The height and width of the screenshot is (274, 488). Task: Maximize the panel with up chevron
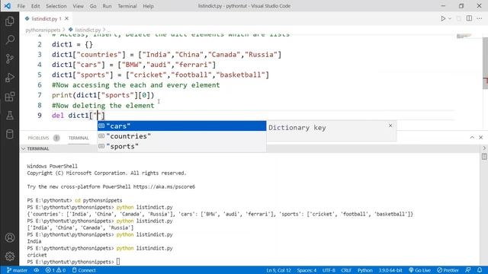click(x=472, y=137)
